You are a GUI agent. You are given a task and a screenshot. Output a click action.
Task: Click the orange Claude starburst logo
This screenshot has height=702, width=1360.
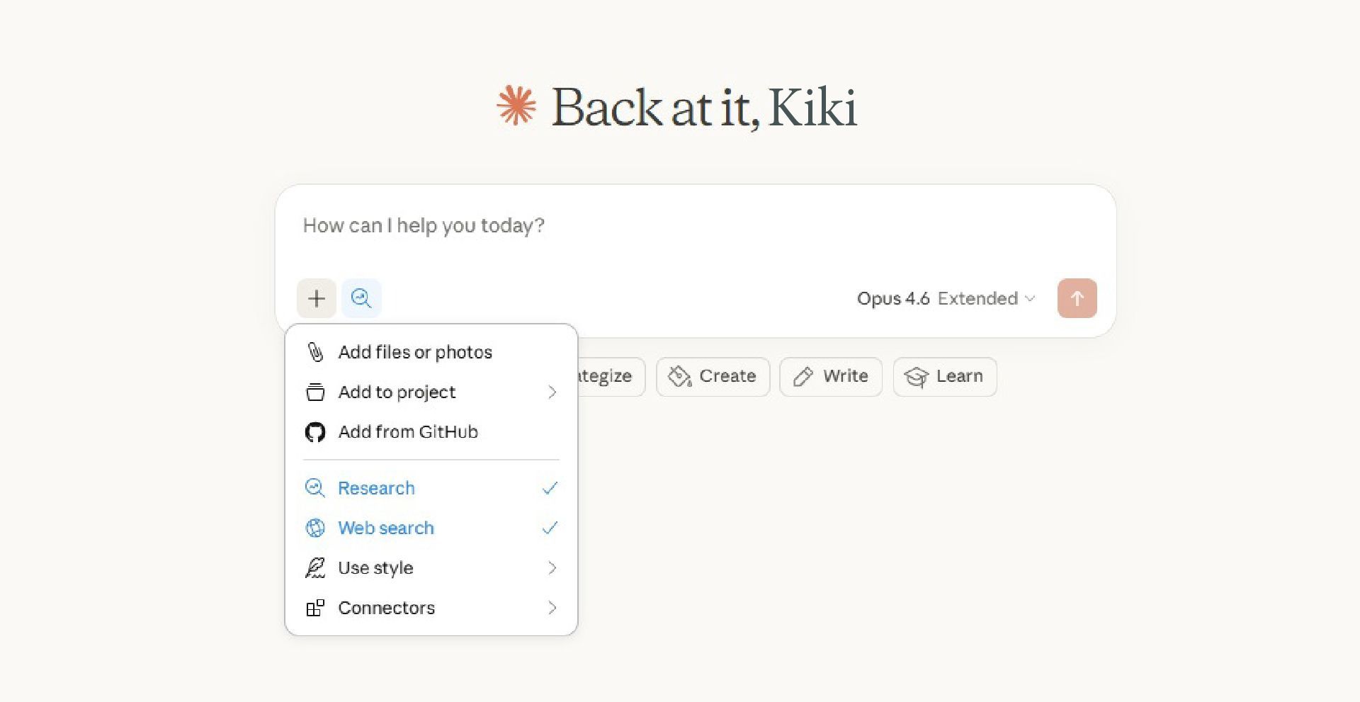tap(516, 106)
